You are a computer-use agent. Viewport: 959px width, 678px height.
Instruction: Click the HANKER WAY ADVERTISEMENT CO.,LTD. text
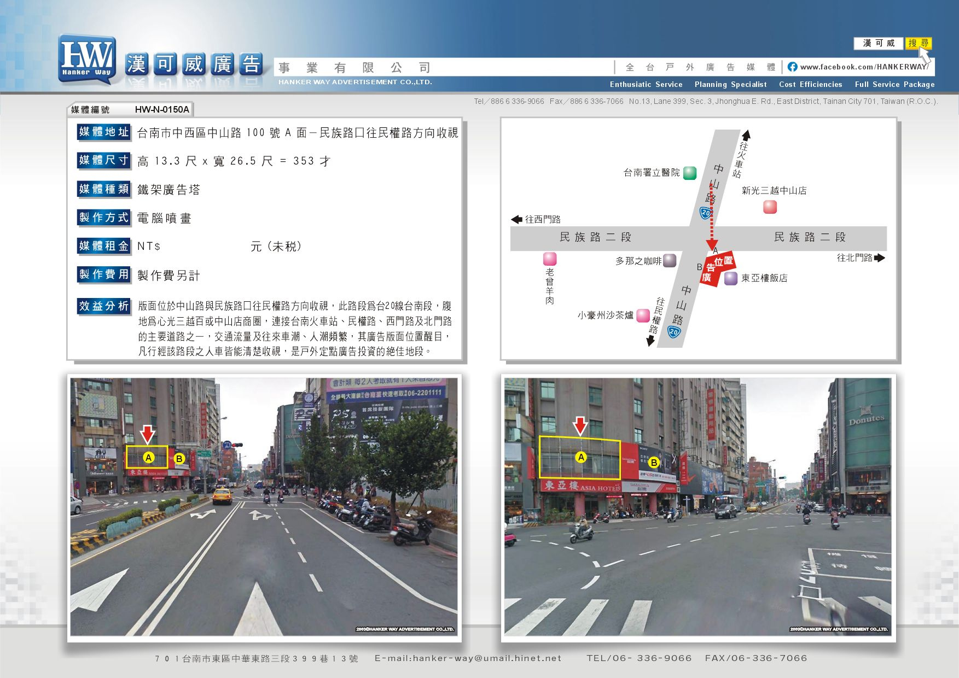[355, 82]
